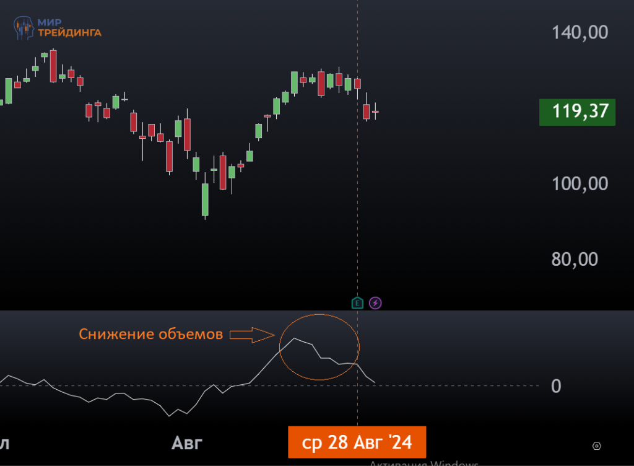634x466 pixels.
Task: Open chart settings via the hexagon gear icon
Action: pyautogui.click(x=596, y=446)
